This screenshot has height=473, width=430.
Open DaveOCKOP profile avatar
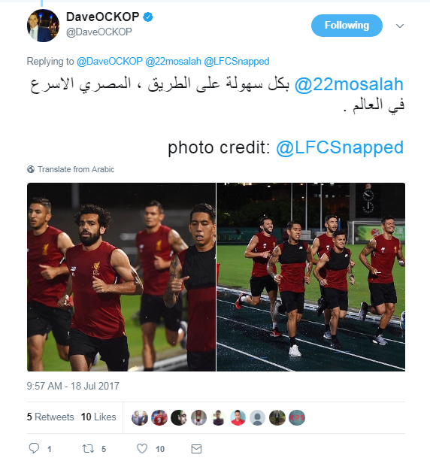coord(43,26)
